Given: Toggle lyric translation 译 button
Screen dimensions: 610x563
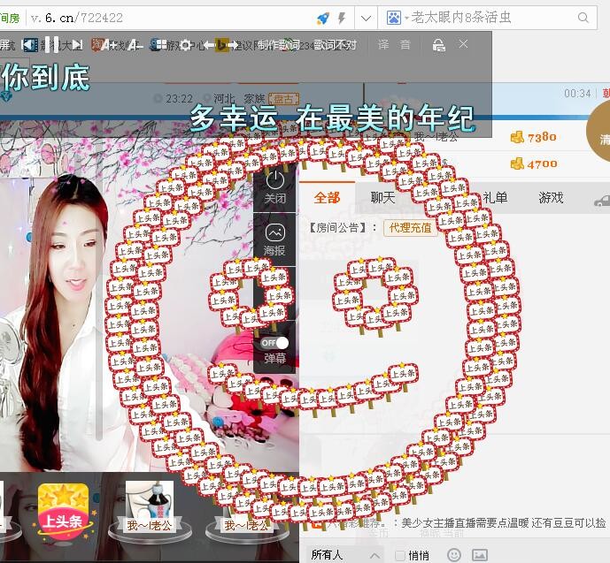Looking at the screenshot, I should pyautogui.click(x=383, y=45).
